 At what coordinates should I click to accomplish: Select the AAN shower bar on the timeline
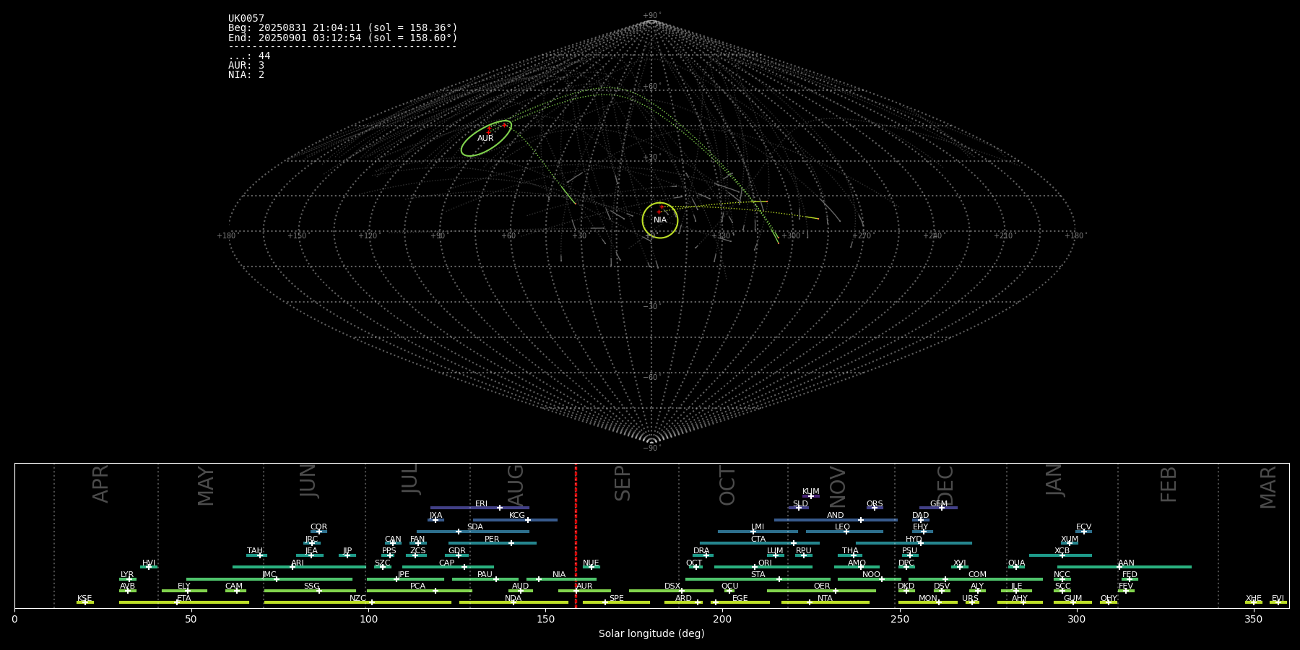[1124, 567]
